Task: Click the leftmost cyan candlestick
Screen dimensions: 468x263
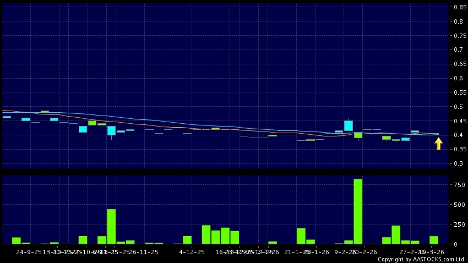Action: pos(7,117)
